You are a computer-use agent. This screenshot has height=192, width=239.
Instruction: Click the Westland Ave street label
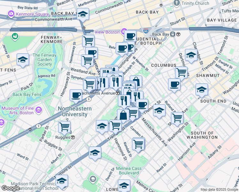(x=83, y=71)
